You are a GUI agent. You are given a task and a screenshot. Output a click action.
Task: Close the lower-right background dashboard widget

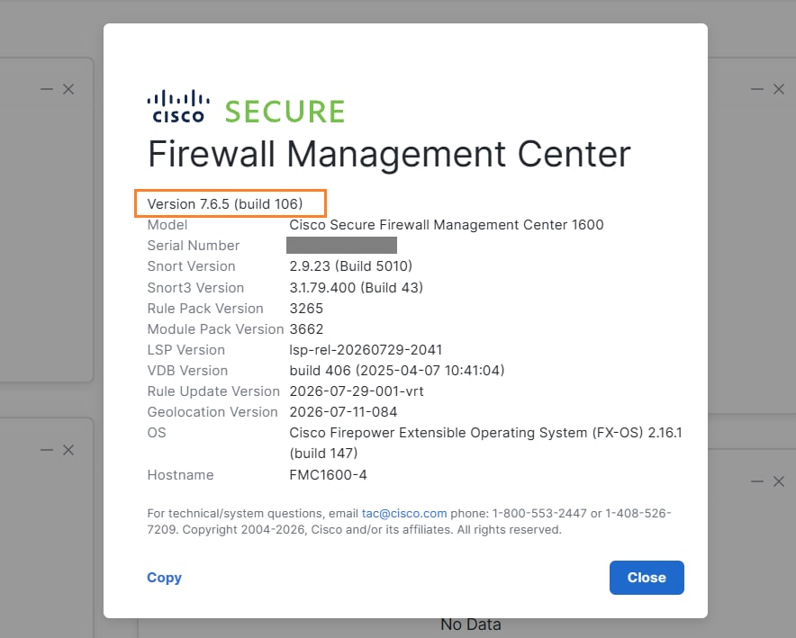tap(779, 481)
